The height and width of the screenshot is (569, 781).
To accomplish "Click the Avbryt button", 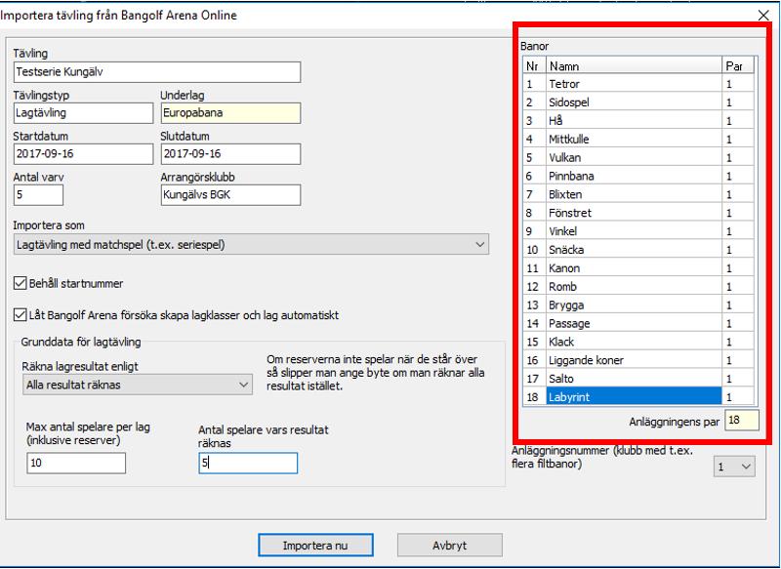I will tap(450, 546).
